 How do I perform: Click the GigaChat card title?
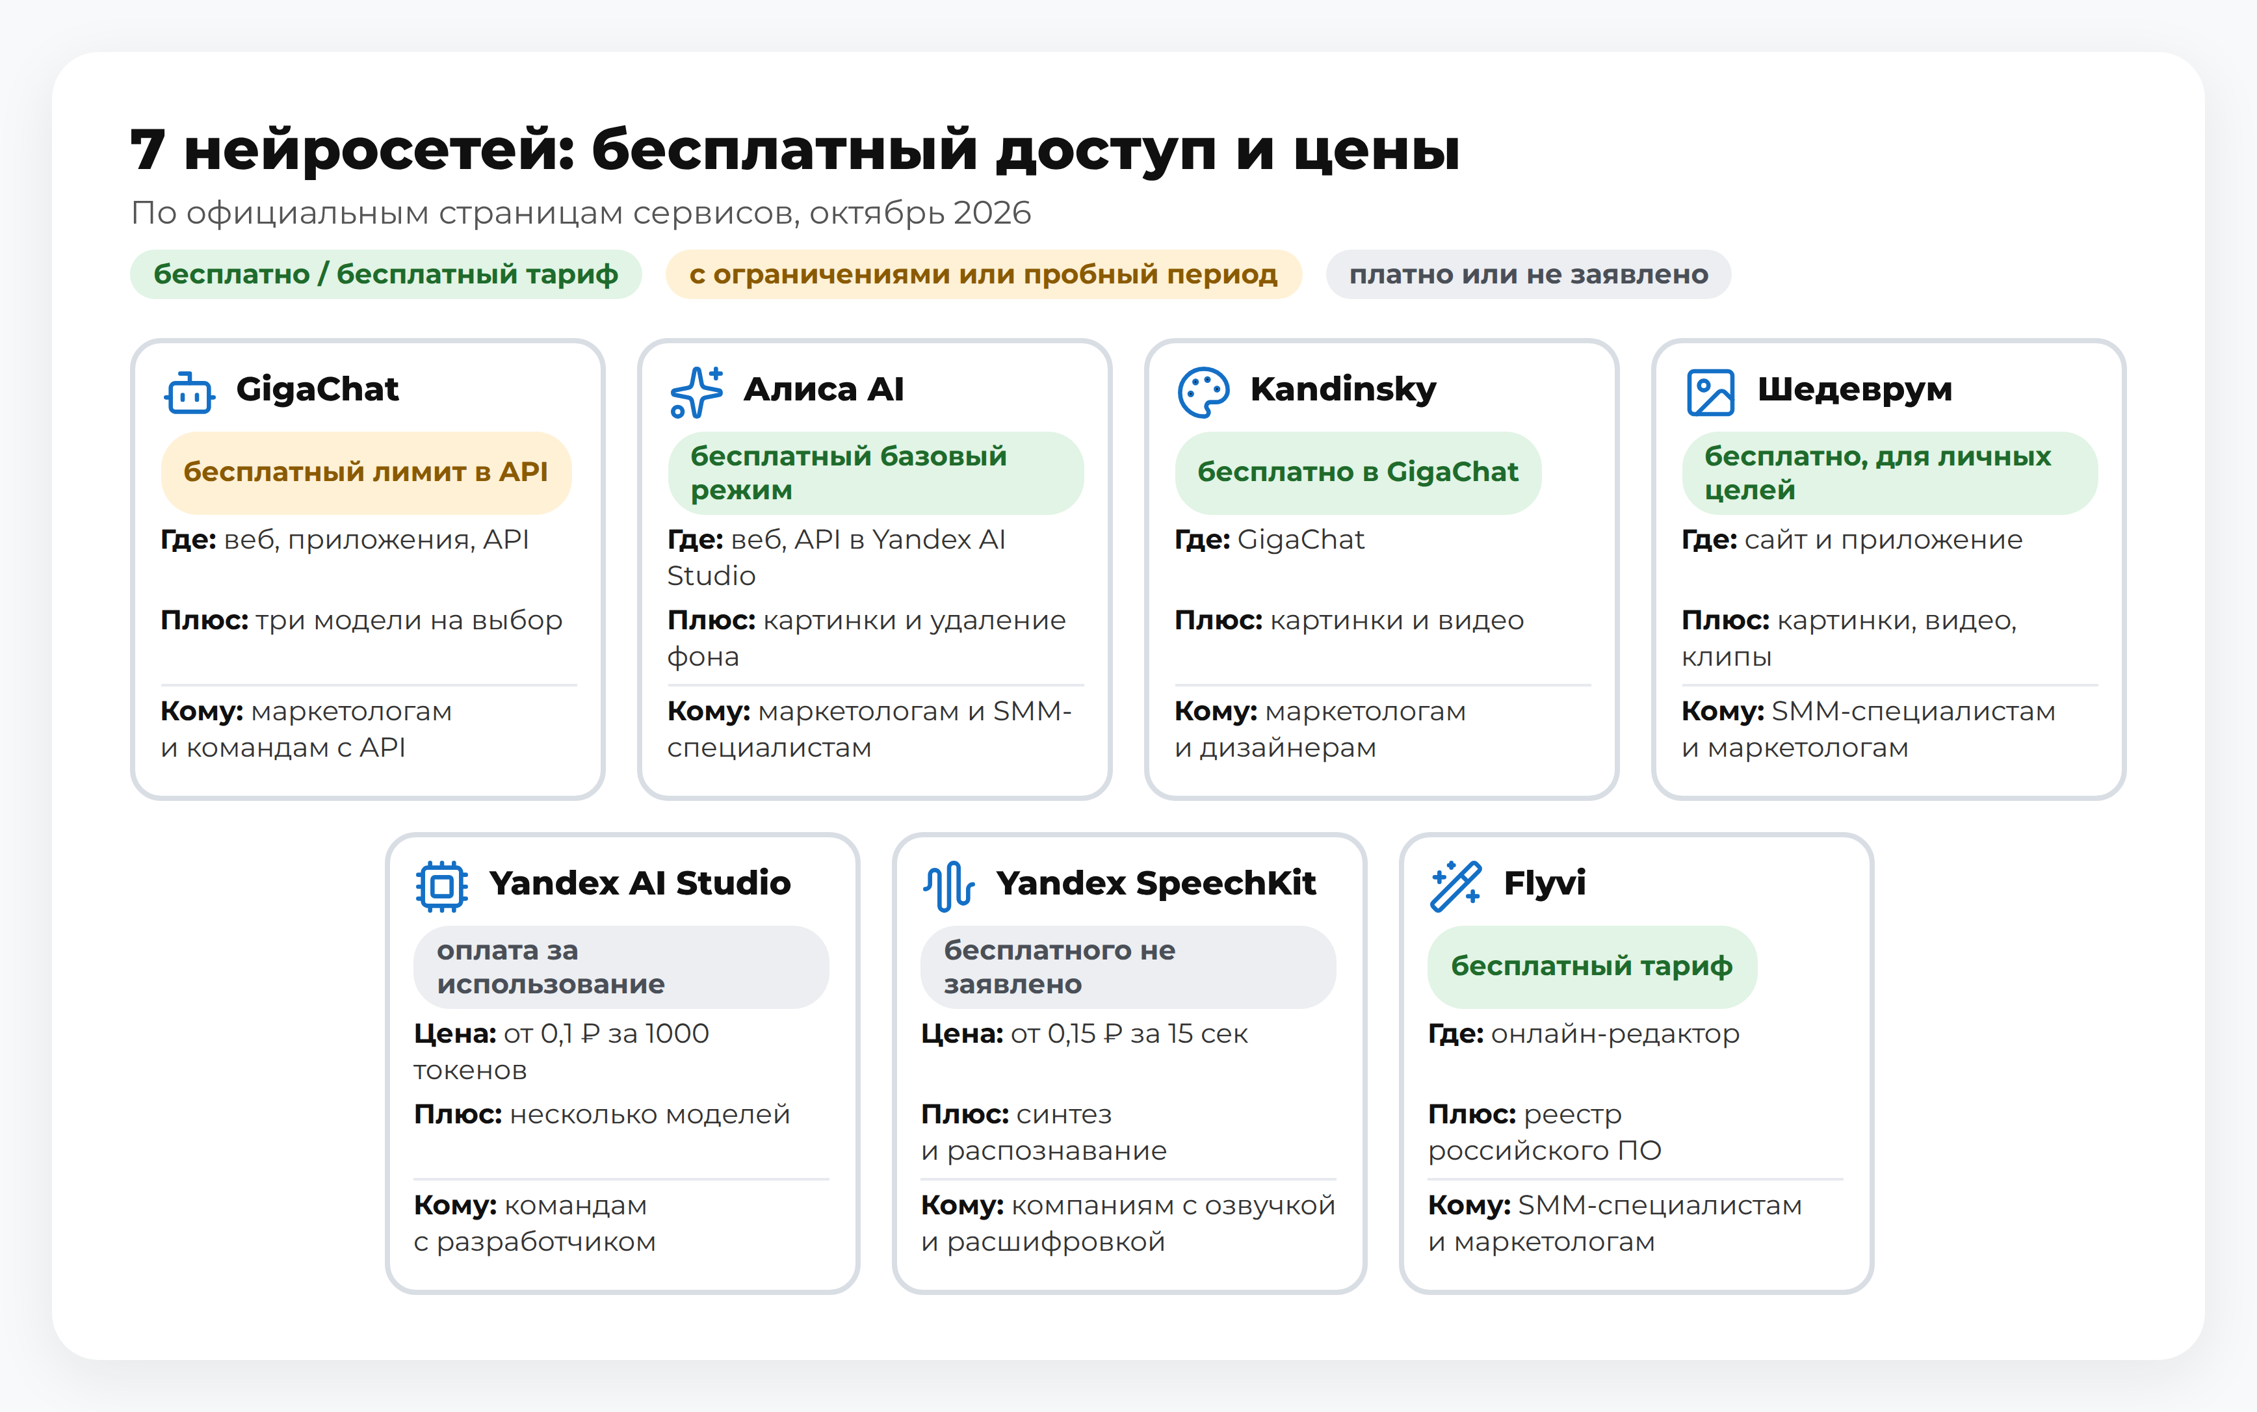(317, 389)
